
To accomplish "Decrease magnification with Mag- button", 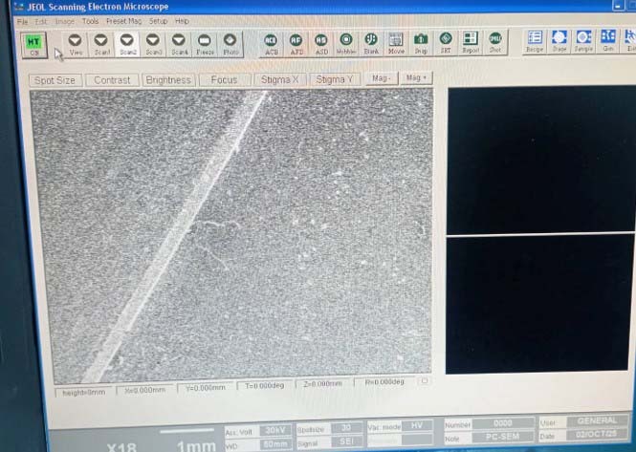I will [x=382, y=77].
